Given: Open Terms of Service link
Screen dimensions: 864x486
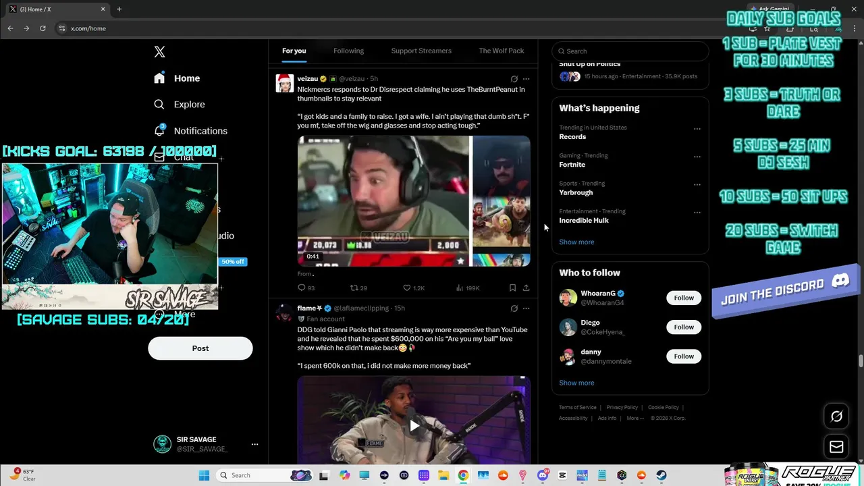Looking at the screenshot, I should pyautogui.click(x=578, y=408).
